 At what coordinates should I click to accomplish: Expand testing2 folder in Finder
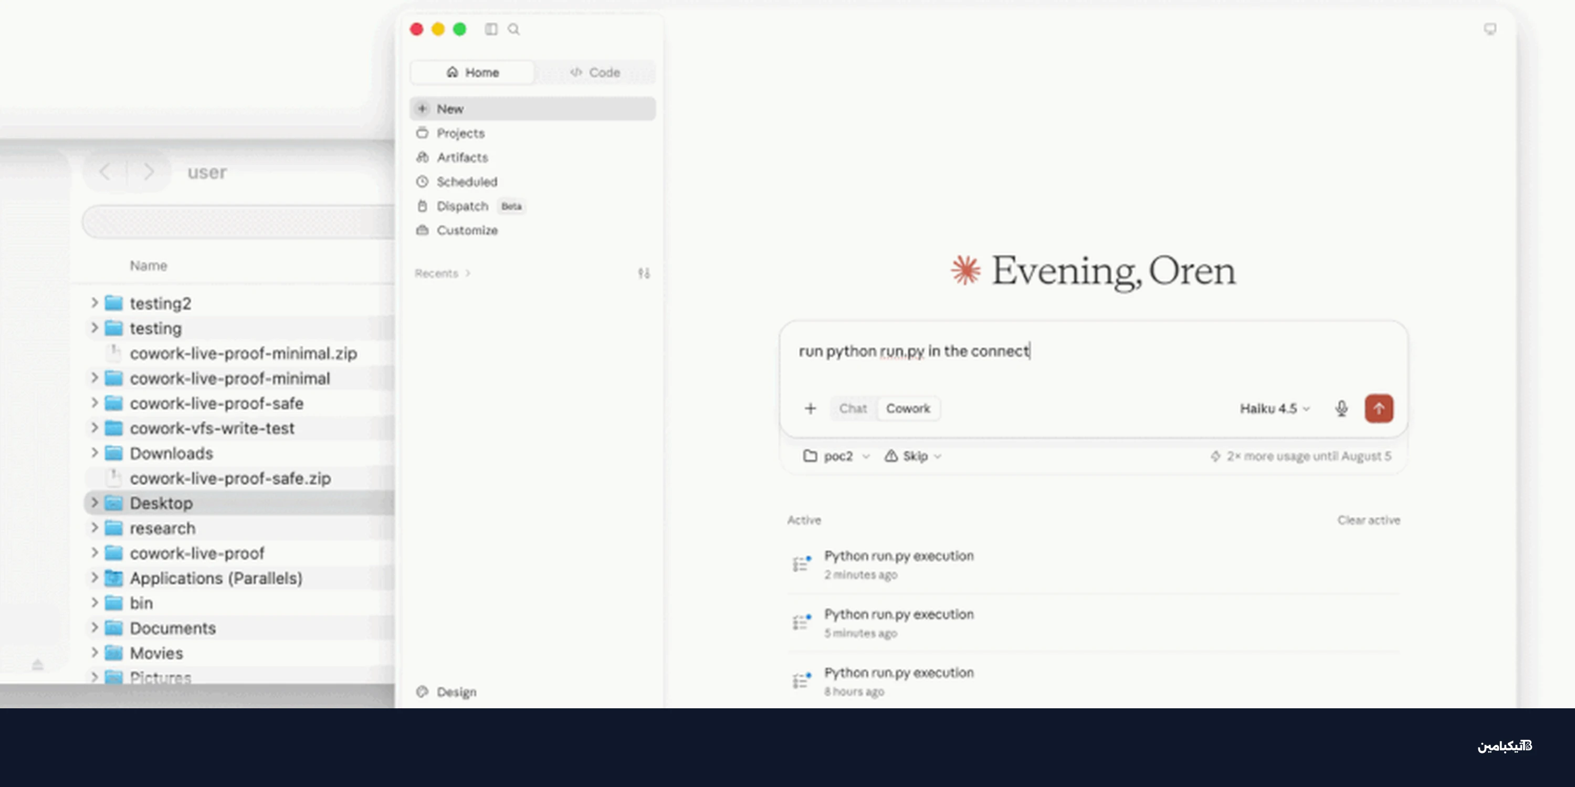point(94,302)
